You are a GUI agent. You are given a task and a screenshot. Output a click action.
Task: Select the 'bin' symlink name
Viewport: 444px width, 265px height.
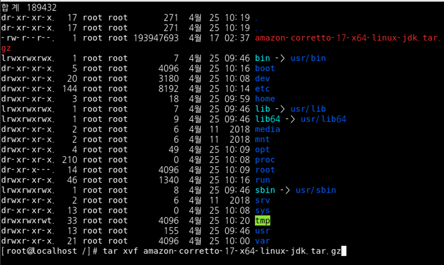(x=263, y=58)
